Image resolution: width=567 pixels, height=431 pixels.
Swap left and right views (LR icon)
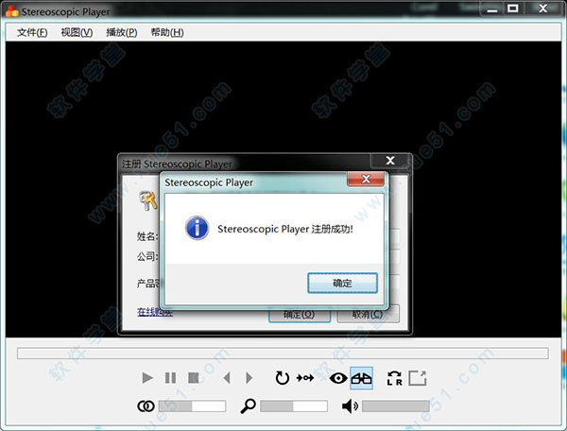pos(394,378)
